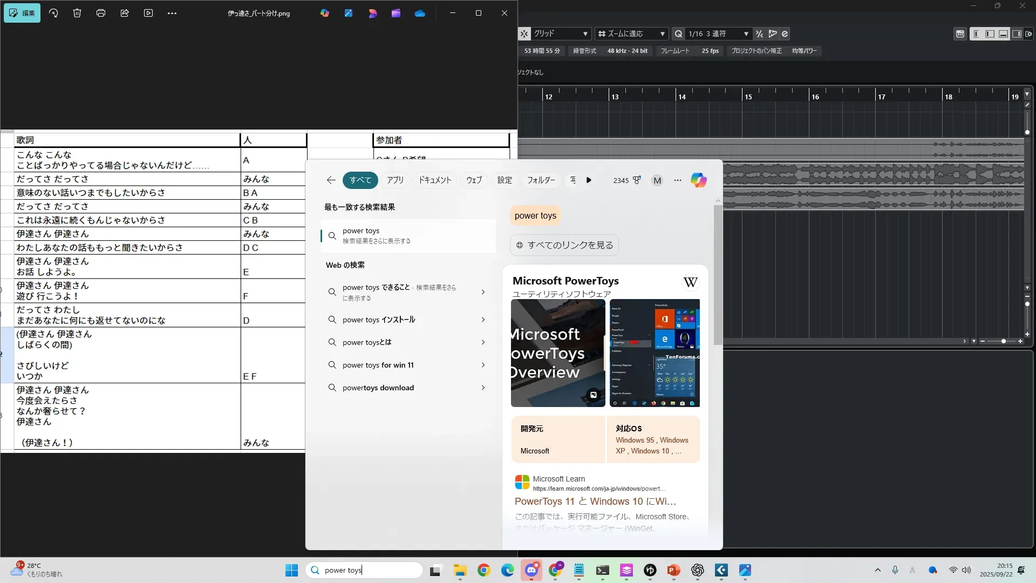Viewport: 1036px width, 583px height.
Task: Click the Copilot icon in search panel
Action: click(698, 180)
